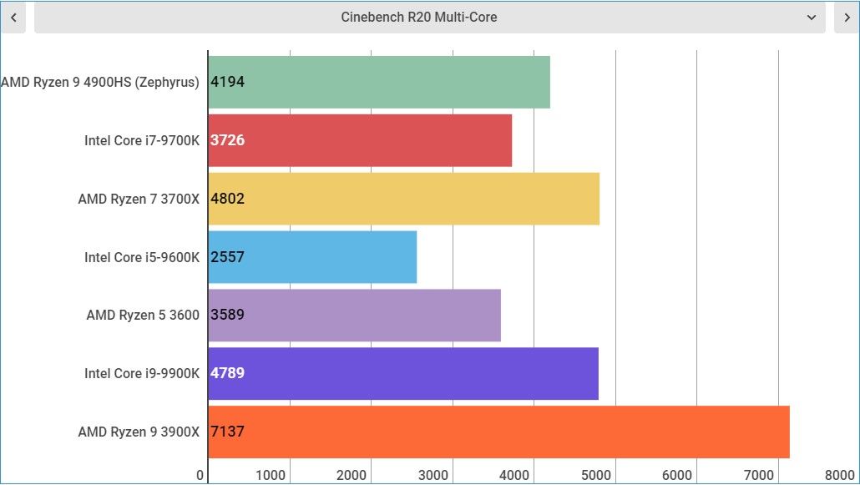Image resolution: width=860 pixels, height=485 pixels.
Task: Click the 2557 score value
Action: (228, 256)
